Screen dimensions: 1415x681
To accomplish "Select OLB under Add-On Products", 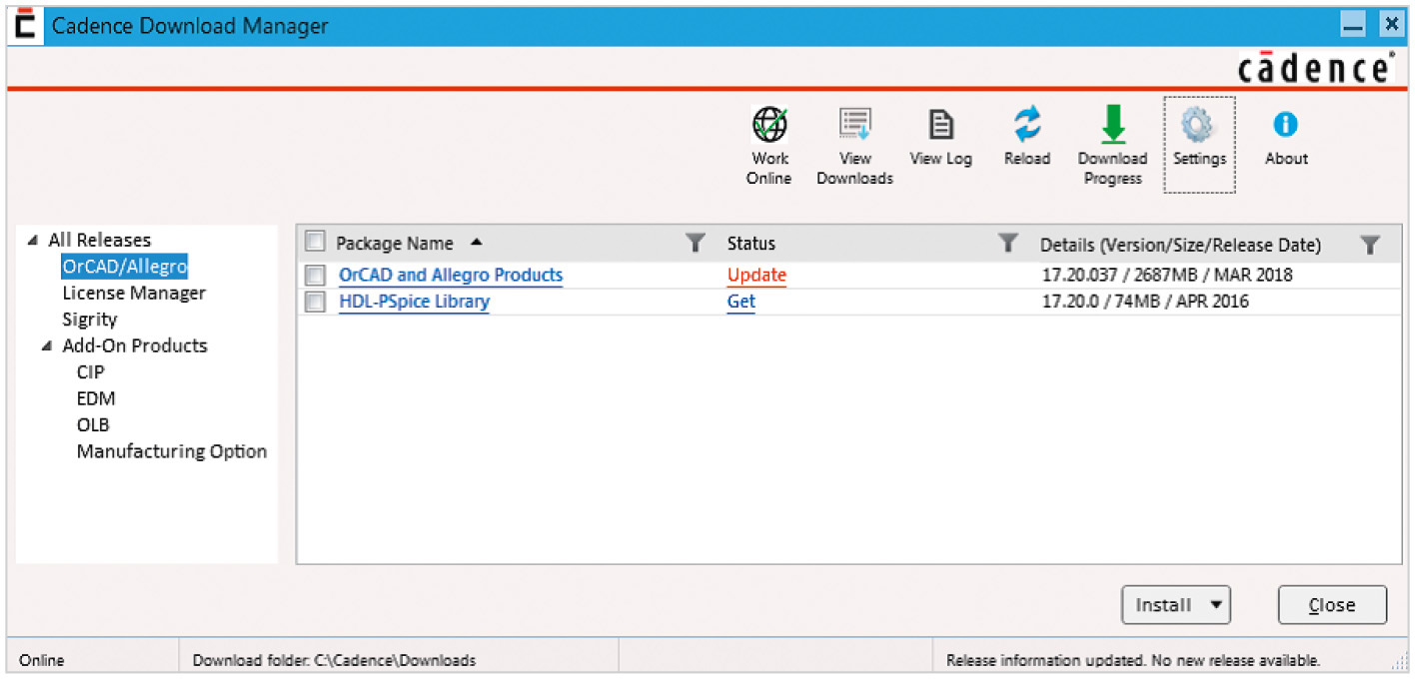I will pos(93,424).
